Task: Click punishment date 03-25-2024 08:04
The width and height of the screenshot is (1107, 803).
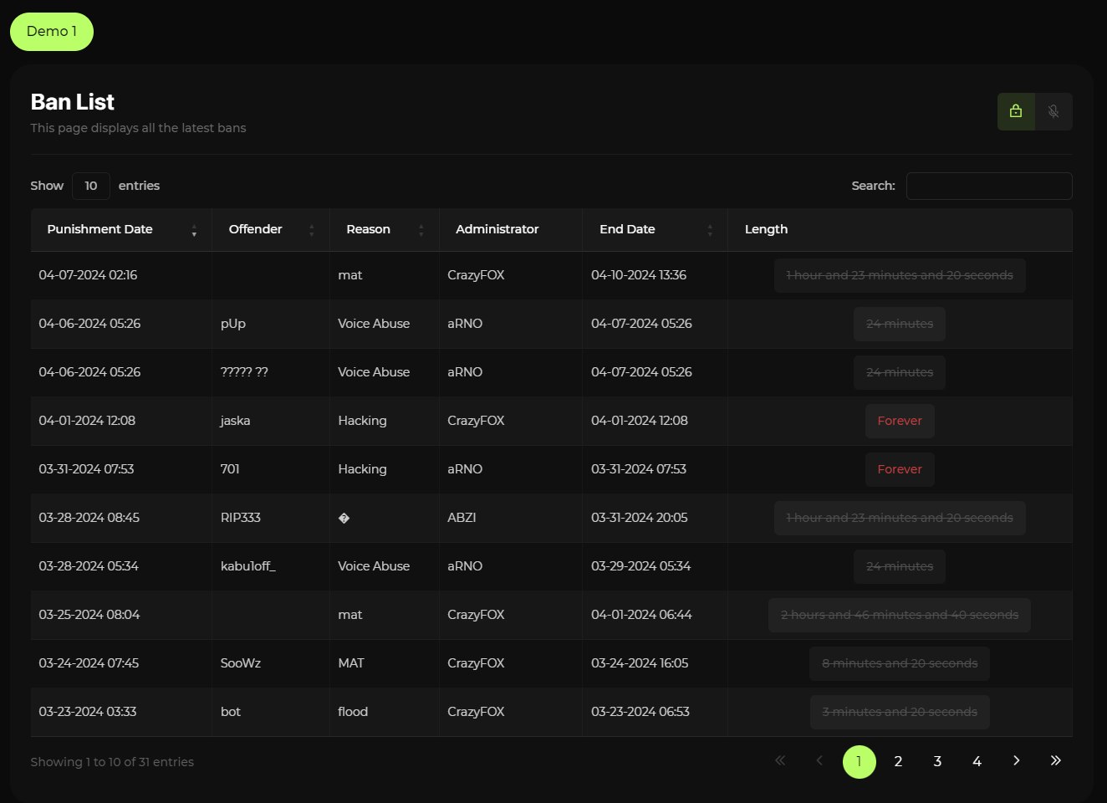Action: [89, 615]
